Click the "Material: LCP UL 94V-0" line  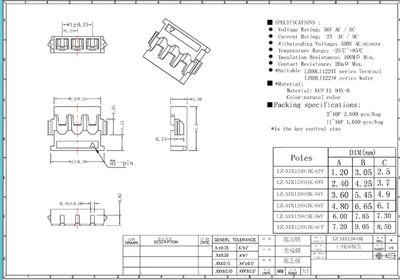coord(318,90)
